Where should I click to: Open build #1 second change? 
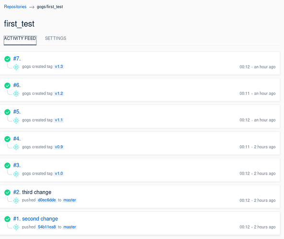tap(35, 219)
